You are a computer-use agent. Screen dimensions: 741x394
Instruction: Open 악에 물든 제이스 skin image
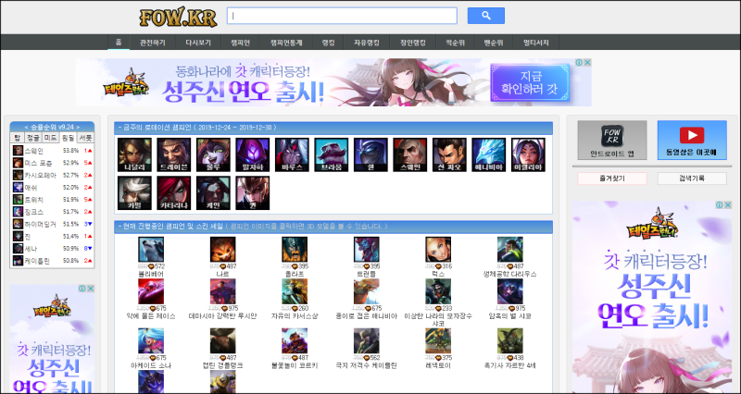(x=151, y=291)
